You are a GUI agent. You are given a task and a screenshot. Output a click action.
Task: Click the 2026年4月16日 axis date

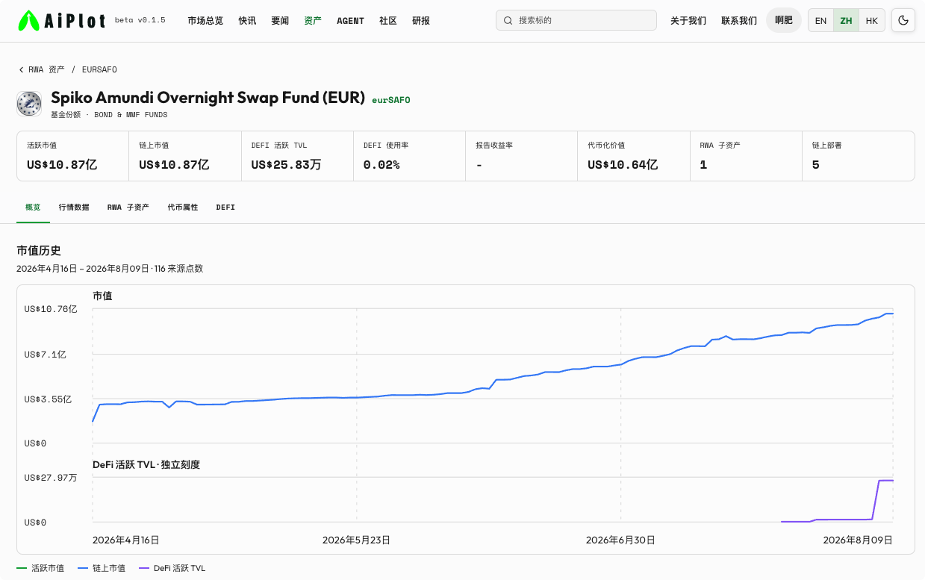(x=126, y=540)
